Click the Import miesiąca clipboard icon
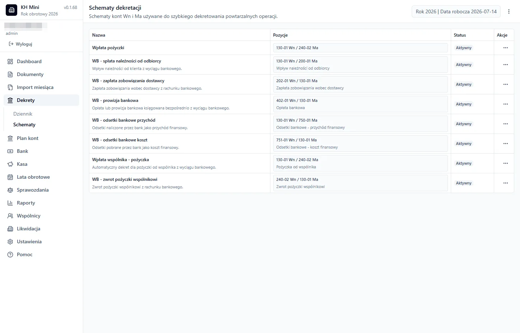Image resolution: width=520 pixels, height=333 pixels. [10, 87]
